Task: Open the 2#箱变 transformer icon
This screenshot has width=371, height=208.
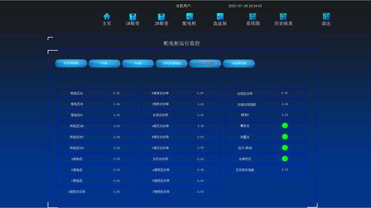Action: coord(162,17)
